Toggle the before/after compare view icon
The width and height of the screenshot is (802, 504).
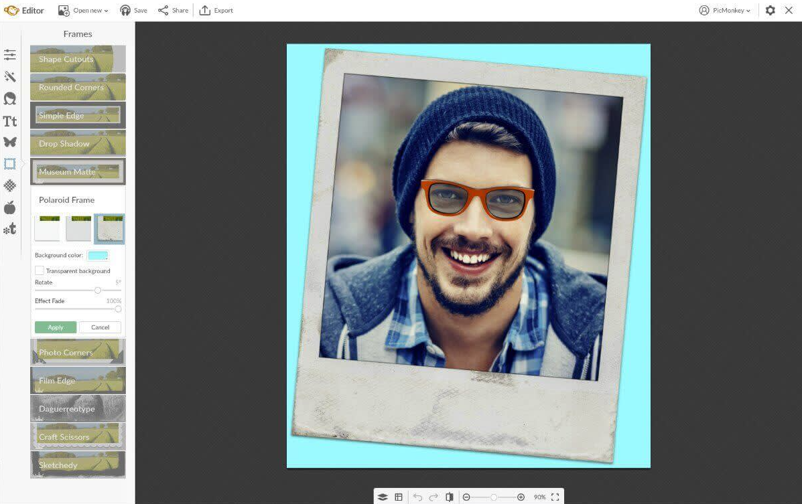tap(450, 497)
